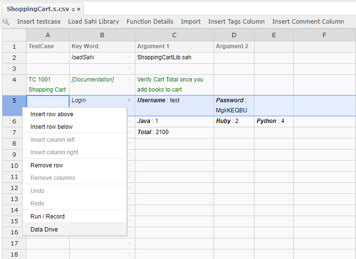The image size is (356, 259).
Task: Select Data Drive in context menu
Action: pos(44,230)
